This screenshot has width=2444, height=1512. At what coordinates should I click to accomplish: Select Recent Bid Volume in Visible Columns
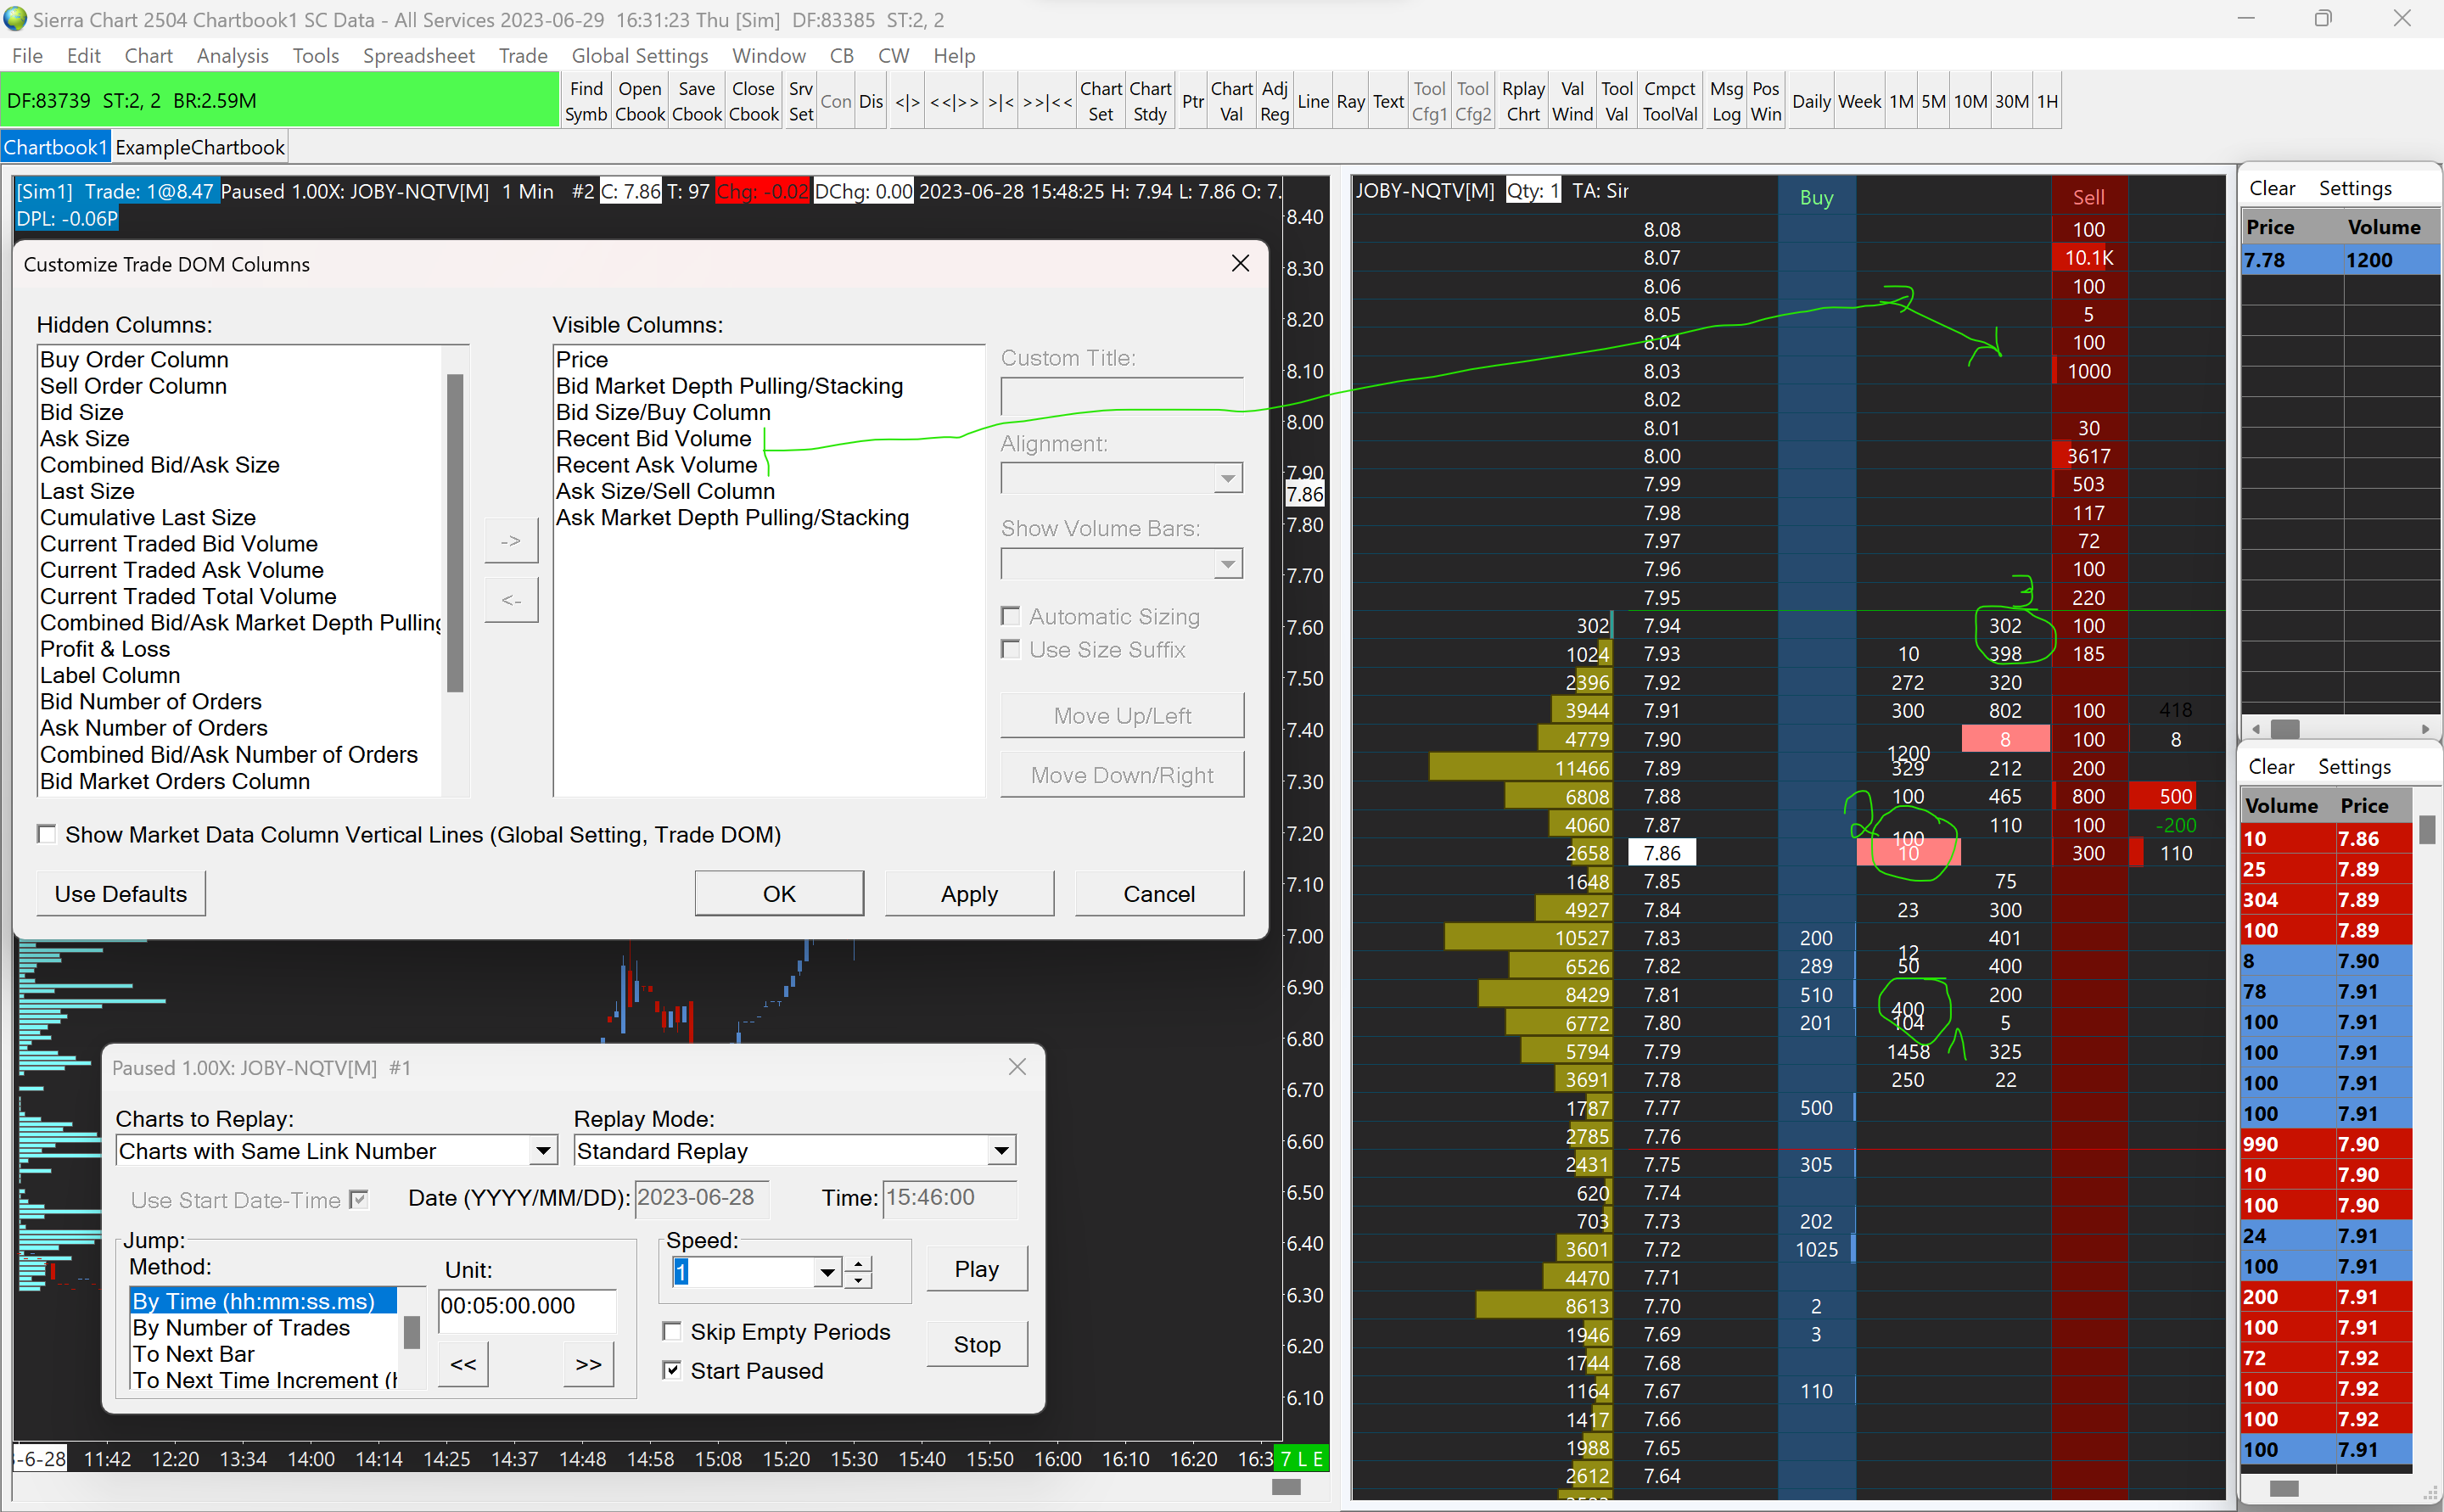pos(653,438)
